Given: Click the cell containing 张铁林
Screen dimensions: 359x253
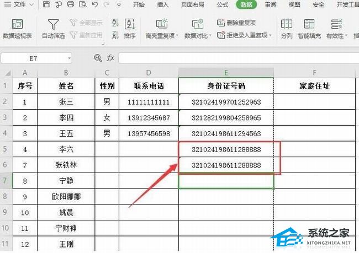Looking at the screenshot, I should pos(66,165).
